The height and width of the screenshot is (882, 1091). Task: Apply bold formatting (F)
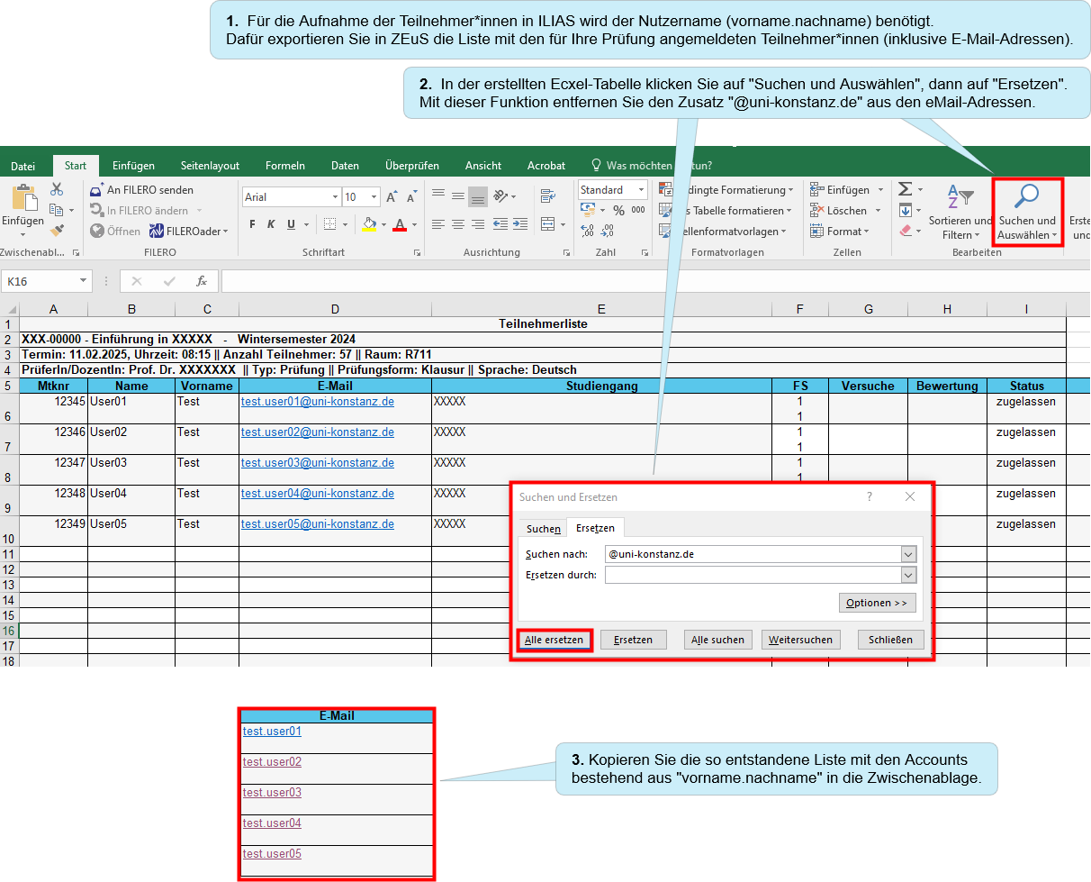click(253, 224)
